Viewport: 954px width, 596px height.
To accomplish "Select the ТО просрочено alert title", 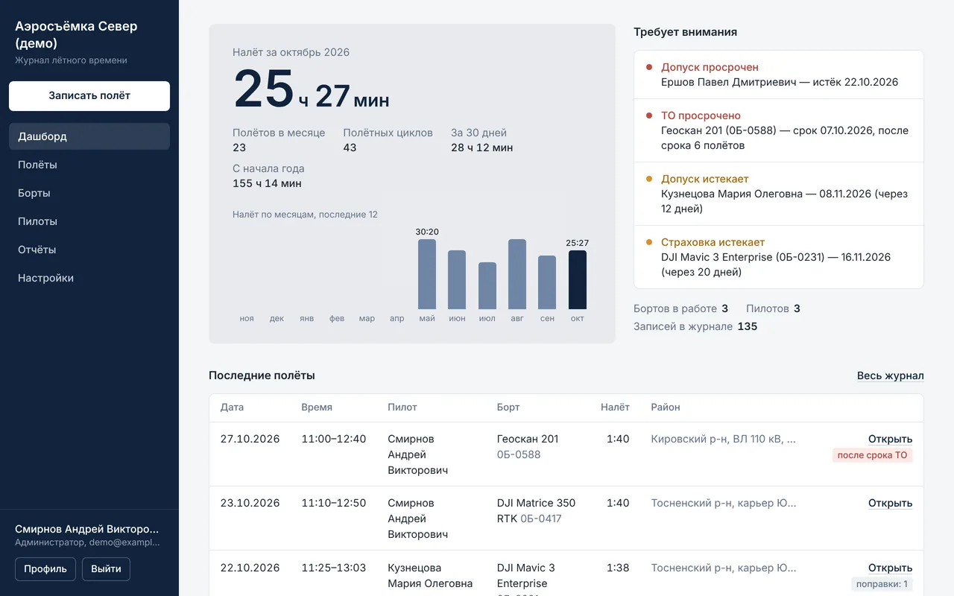I will 701,115.
